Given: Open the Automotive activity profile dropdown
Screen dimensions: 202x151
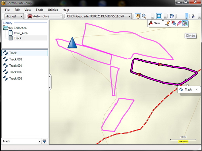Looking at the screenshot, I should click(x=45, y=16).
